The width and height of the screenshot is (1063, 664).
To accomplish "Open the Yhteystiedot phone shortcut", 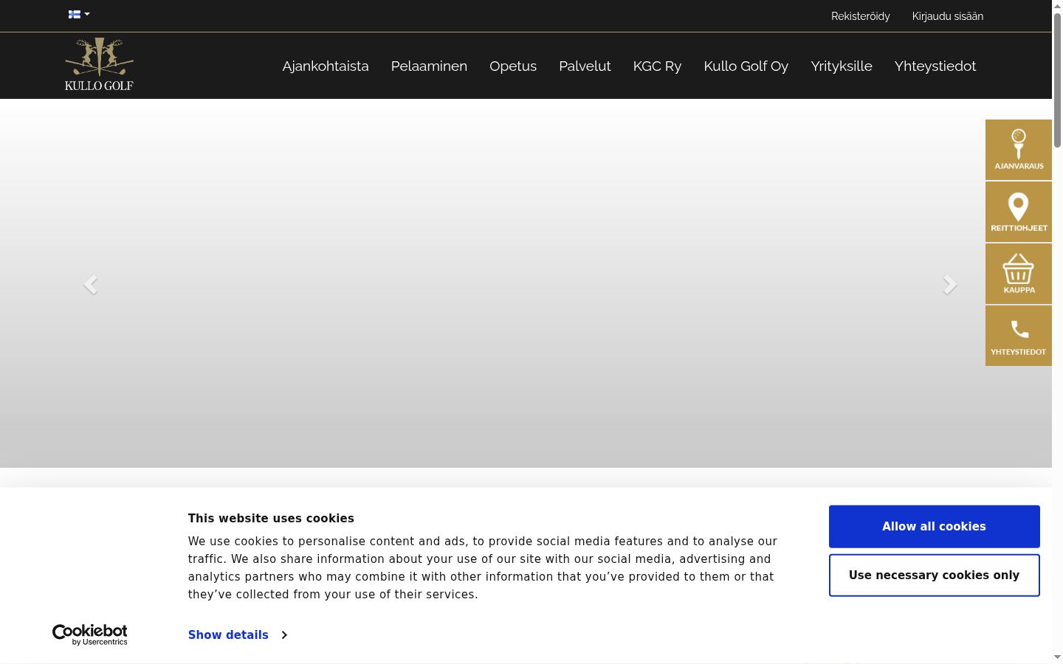I will tap(1019, 336).
